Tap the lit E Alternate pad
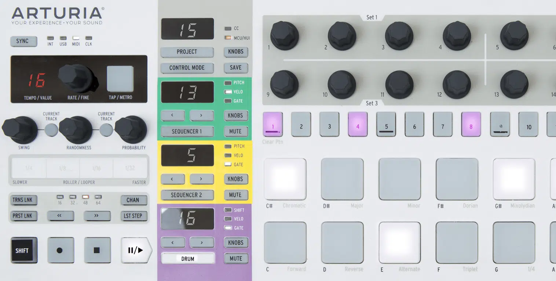This screenshot has height=281, width=556. (399, 243)
